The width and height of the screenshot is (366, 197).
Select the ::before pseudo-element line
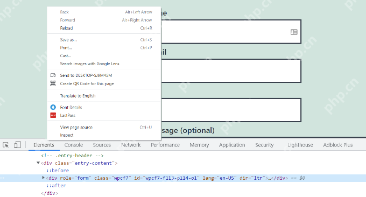point(58,171)
